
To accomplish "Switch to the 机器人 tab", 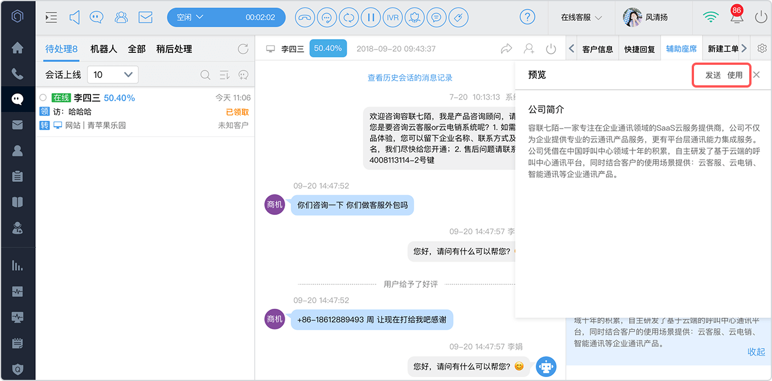I will pos(104,49).
